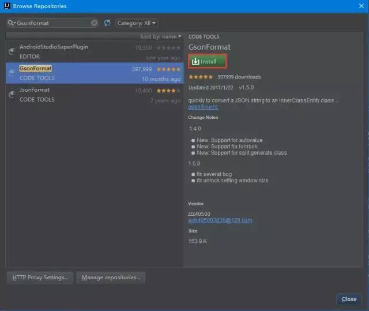Screen dimensions: 369x311
Task: Click the GsonFormat row's plugin icon
Action: (x=12, y=73)
